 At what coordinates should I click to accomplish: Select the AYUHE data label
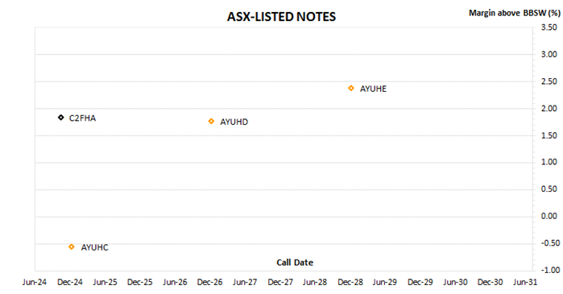pos(373,89)
